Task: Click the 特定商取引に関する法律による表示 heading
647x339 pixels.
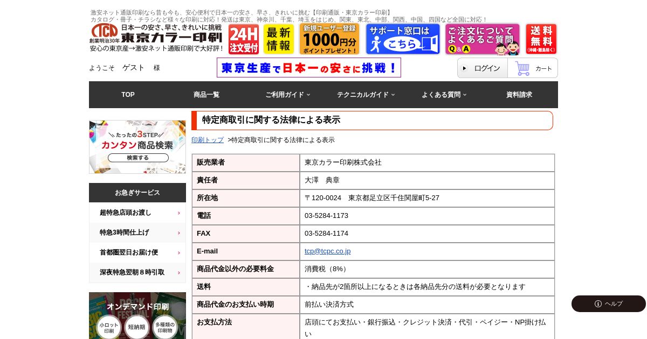Action: point(271,120)
